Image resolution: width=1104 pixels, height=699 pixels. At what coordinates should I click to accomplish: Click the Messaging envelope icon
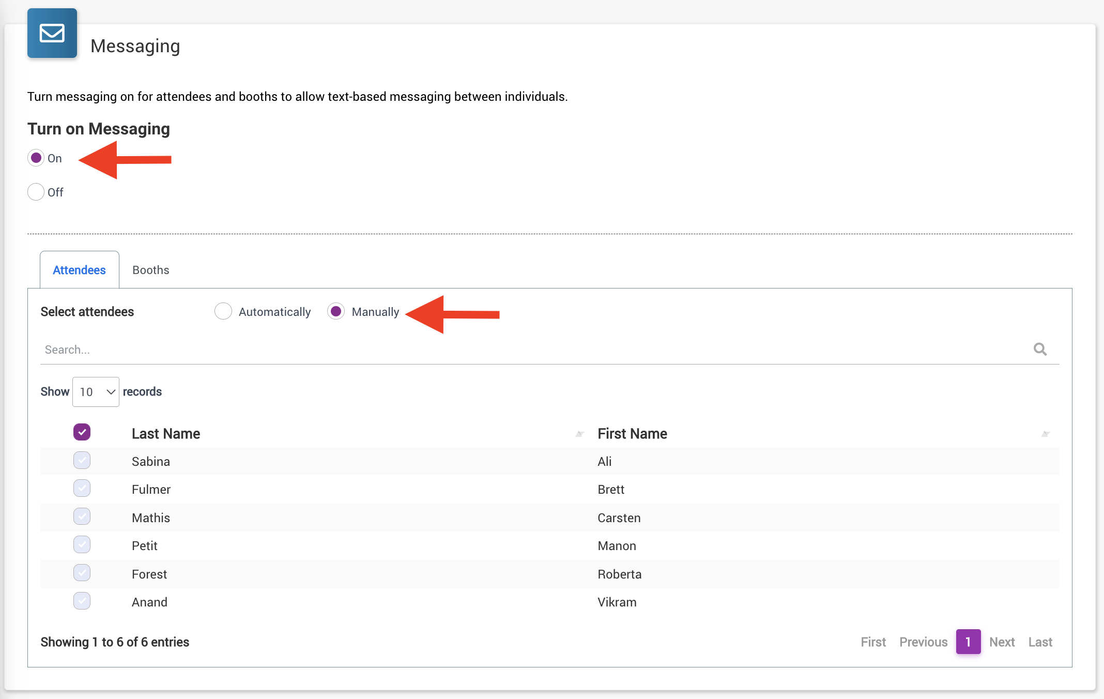pyautogui.click(x=52, y=33)
